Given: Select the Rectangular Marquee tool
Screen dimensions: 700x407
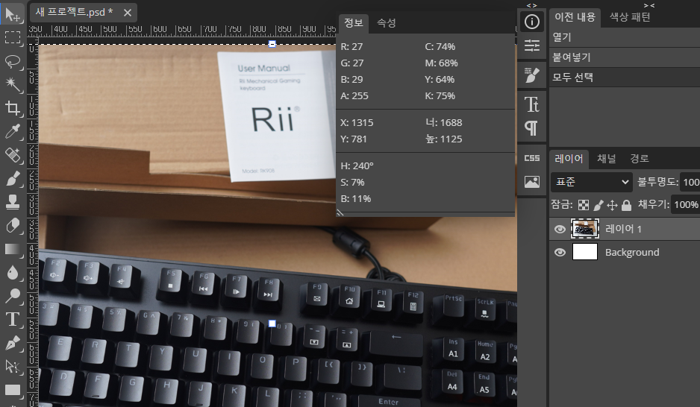Looking at the screenshot, I should (x=13, y=37).
